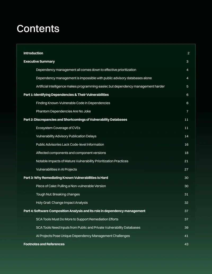
Task: Go to Part 4: Software Composition Analysis heading
Action: (x=85, y=211)
